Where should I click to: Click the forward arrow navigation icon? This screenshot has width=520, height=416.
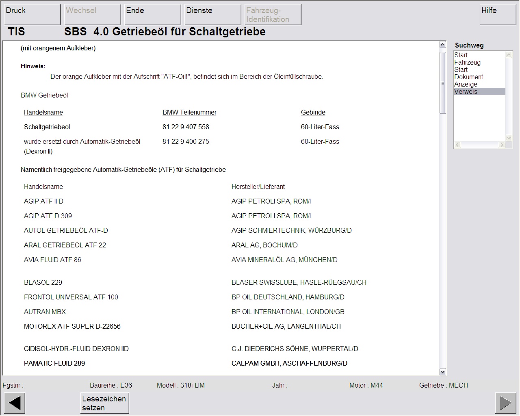(x=505, y=403)
